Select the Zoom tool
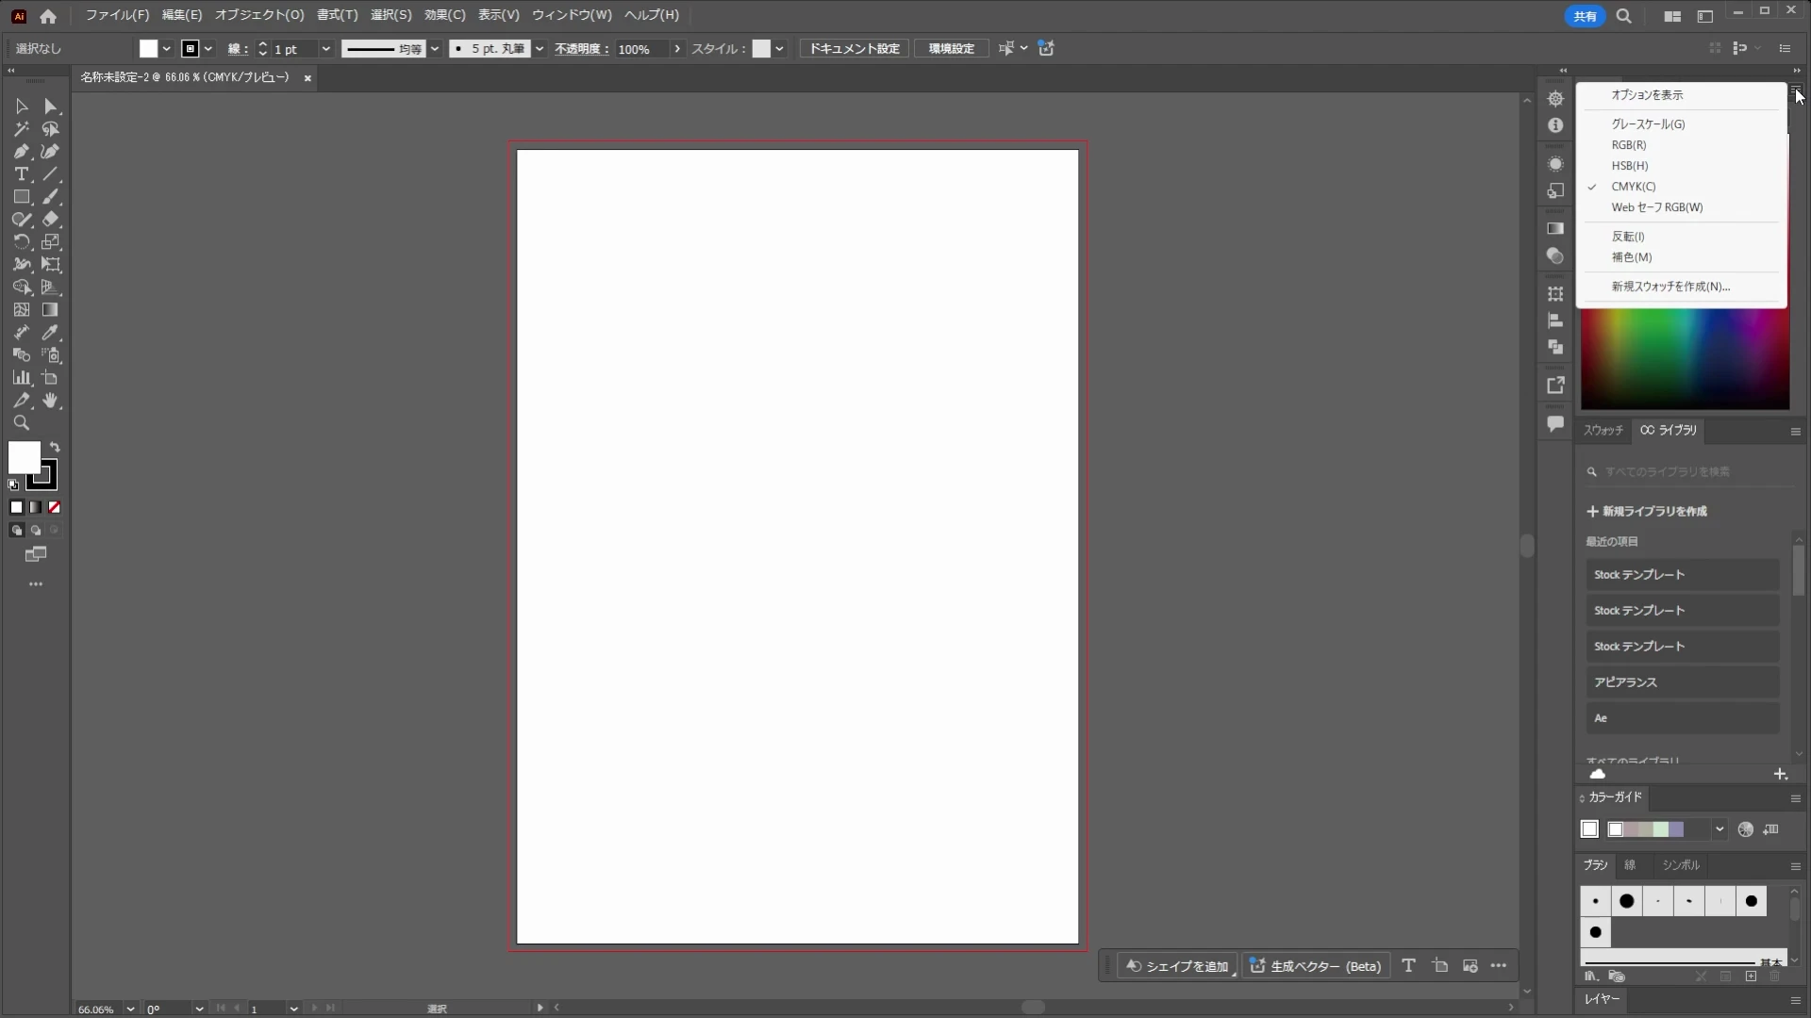1811x1018 pixels. tap(21, 423)
